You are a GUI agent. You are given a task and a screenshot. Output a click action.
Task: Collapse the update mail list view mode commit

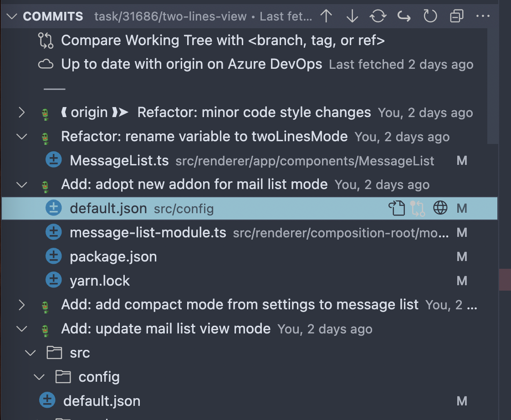click(21, 329)
